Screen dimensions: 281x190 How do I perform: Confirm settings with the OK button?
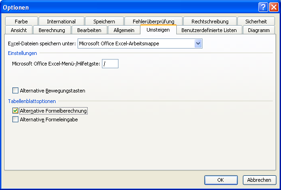(x=220, y=180)
